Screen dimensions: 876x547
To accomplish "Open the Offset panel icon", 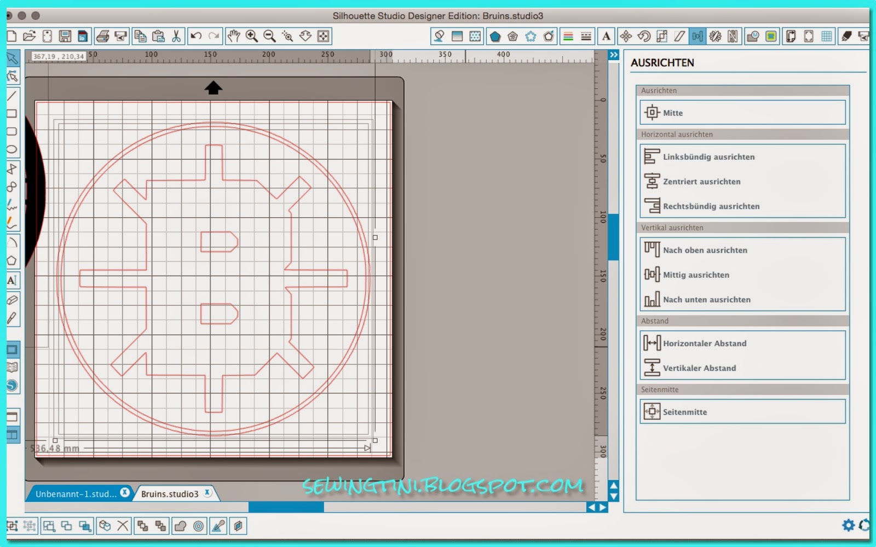I will (x=549, y=36).
